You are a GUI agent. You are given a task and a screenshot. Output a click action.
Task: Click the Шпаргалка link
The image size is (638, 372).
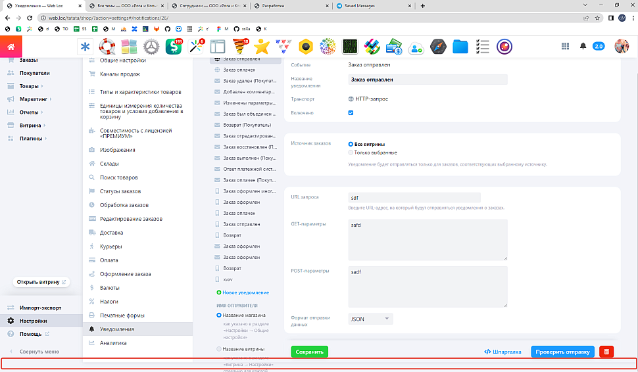(x=502, y=352)
